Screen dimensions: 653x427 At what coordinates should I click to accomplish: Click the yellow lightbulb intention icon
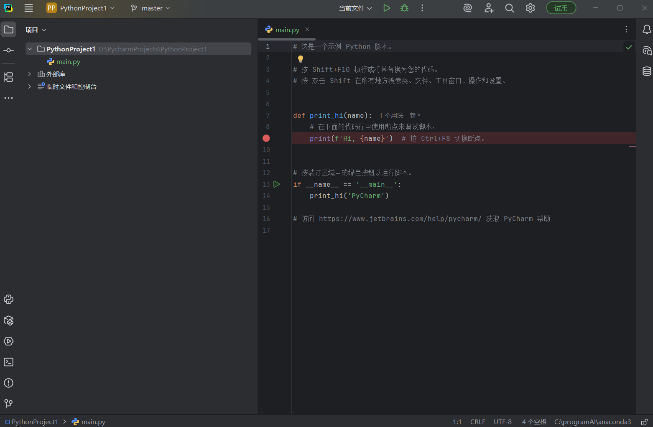[x=300, y=59]
